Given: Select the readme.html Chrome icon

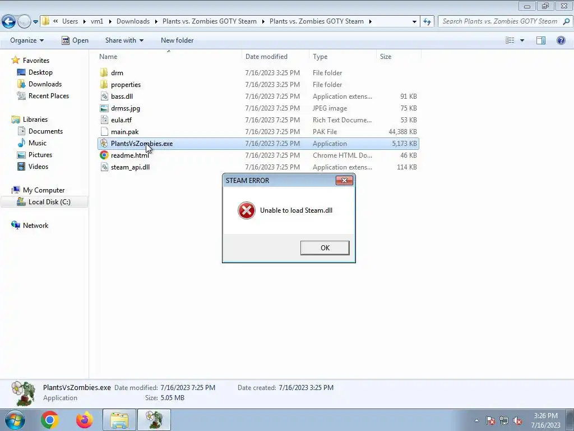Looking at the screenshot, I should (104, 155).
